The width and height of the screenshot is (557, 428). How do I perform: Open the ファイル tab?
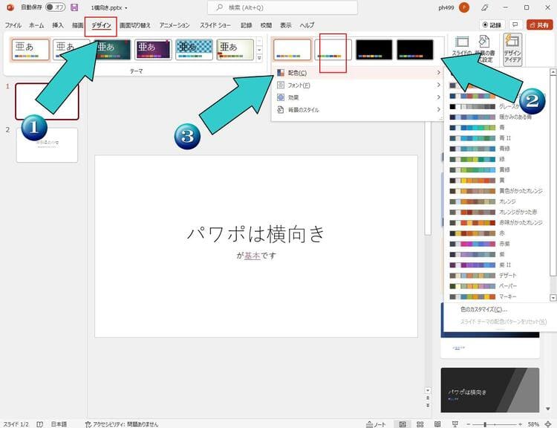coord(13,25)
